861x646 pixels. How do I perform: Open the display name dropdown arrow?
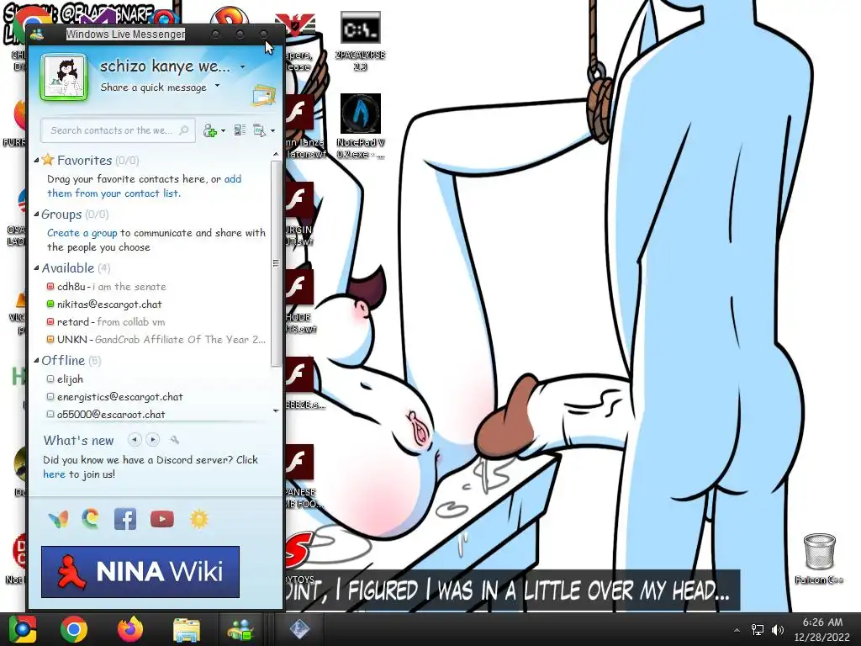[243, 67]
